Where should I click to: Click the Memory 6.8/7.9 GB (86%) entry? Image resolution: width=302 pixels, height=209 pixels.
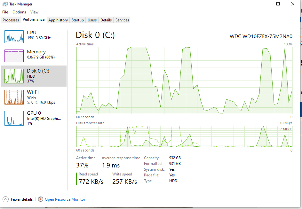(41, 54)
